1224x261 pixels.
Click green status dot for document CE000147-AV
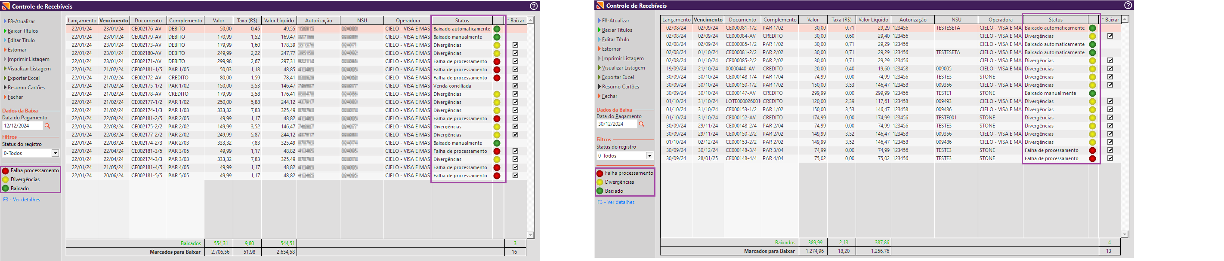point(1092,93)
